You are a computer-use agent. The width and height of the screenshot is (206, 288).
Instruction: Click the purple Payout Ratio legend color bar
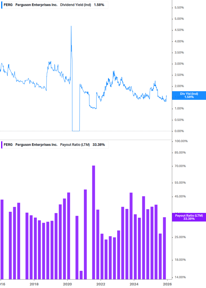(x=2, y=145)
